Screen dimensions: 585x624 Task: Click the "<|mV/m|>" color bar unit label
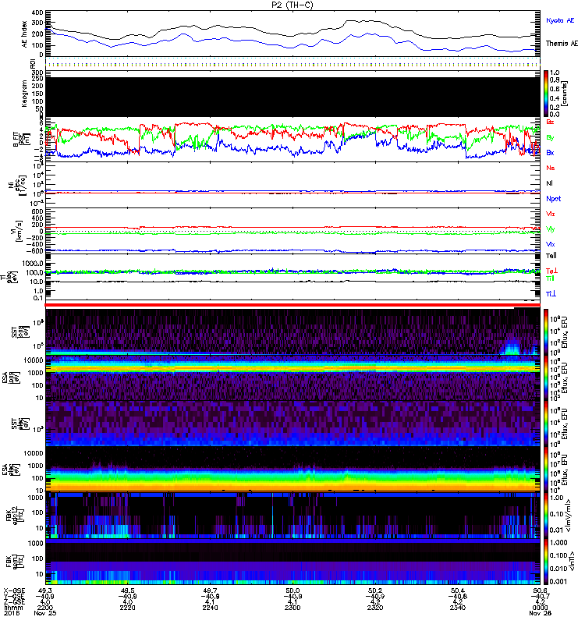tap(568, 516)
